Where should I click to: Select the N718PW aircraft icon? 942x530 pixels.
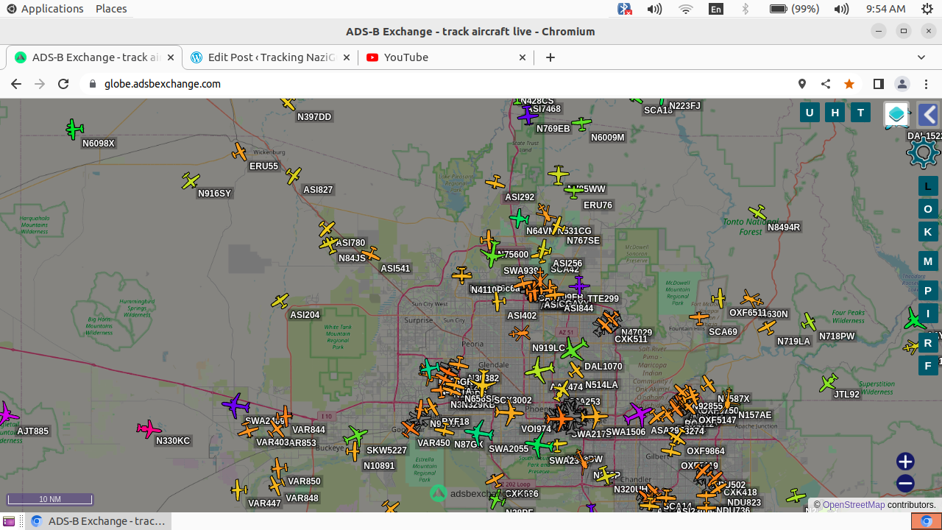(809, 322)
